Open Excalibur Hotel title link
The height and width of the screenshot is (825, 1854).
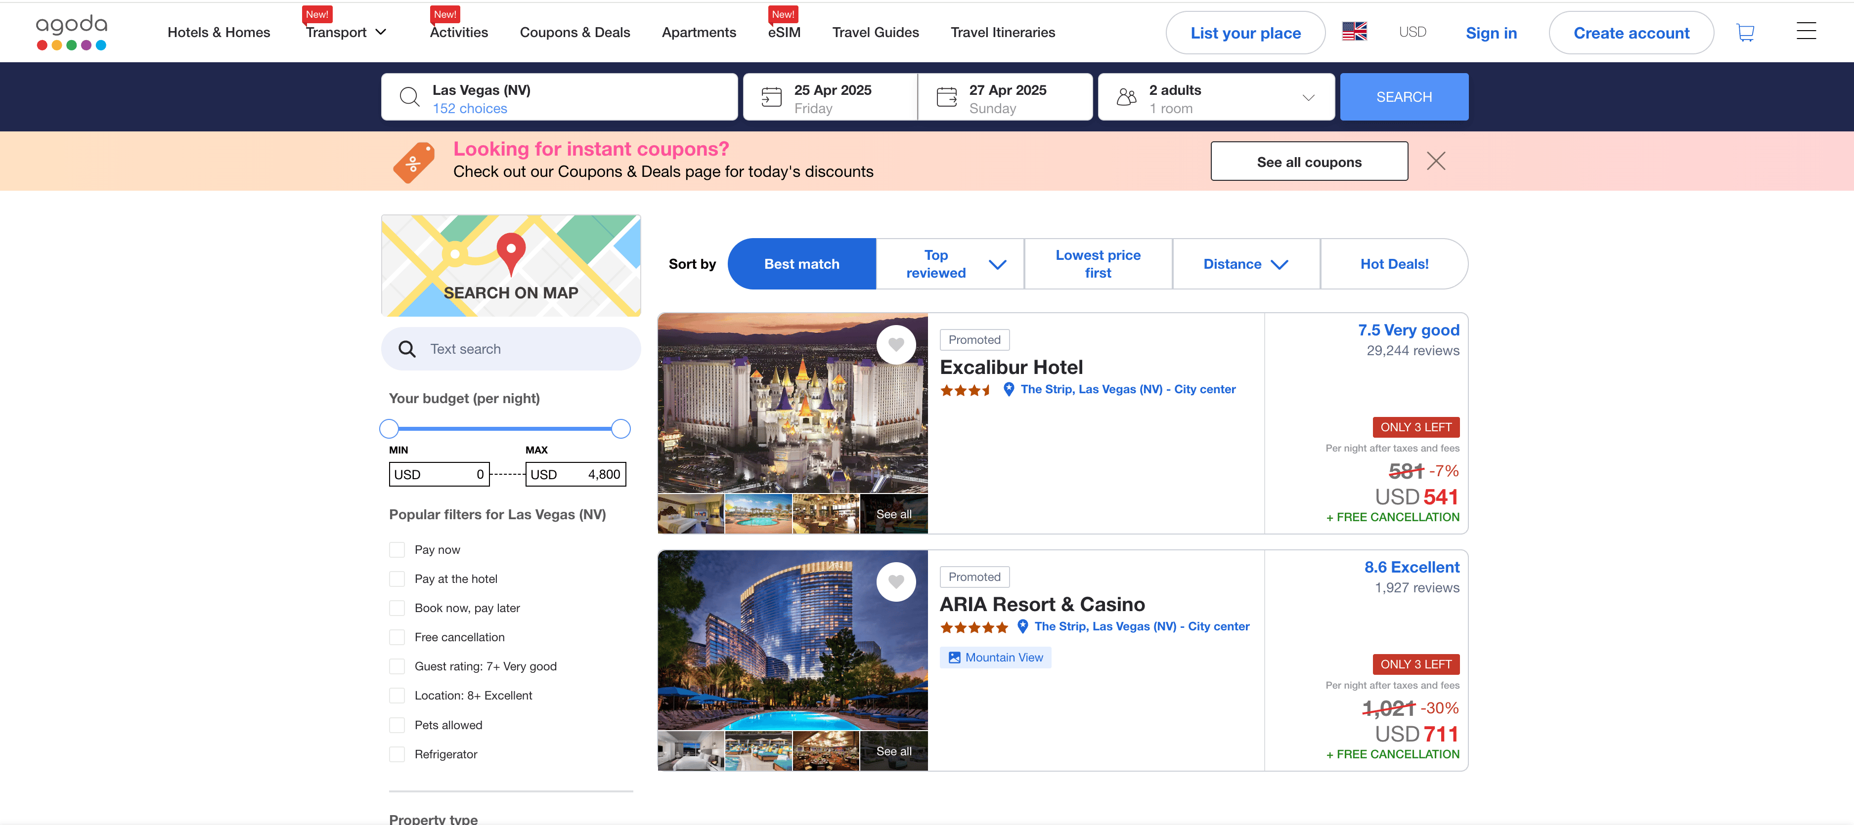pos(1011,367)
